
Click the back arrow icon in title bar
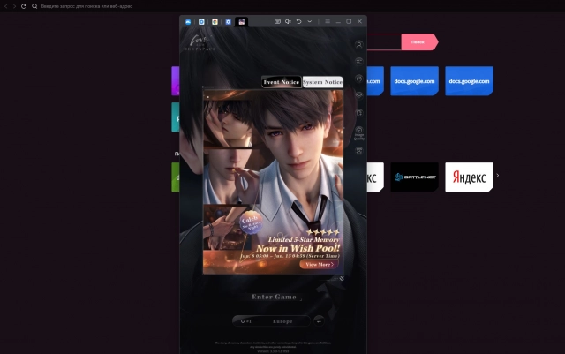(298, 22)
